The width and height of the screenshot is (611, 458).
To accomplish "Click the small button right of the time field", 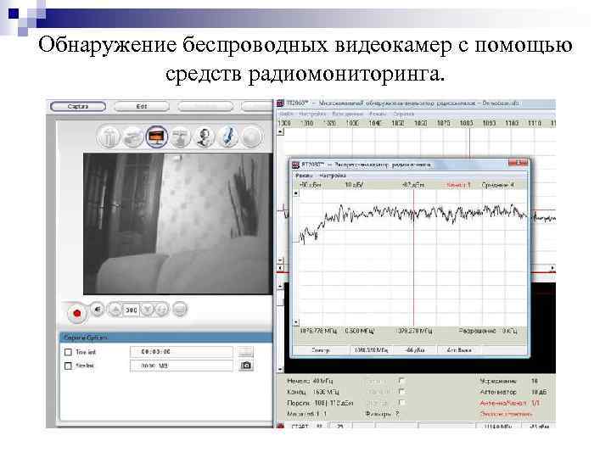I will (x=246, y=352).
